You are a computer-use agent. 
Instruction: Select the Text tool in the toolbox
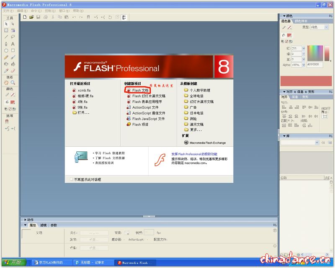(13, 43)
